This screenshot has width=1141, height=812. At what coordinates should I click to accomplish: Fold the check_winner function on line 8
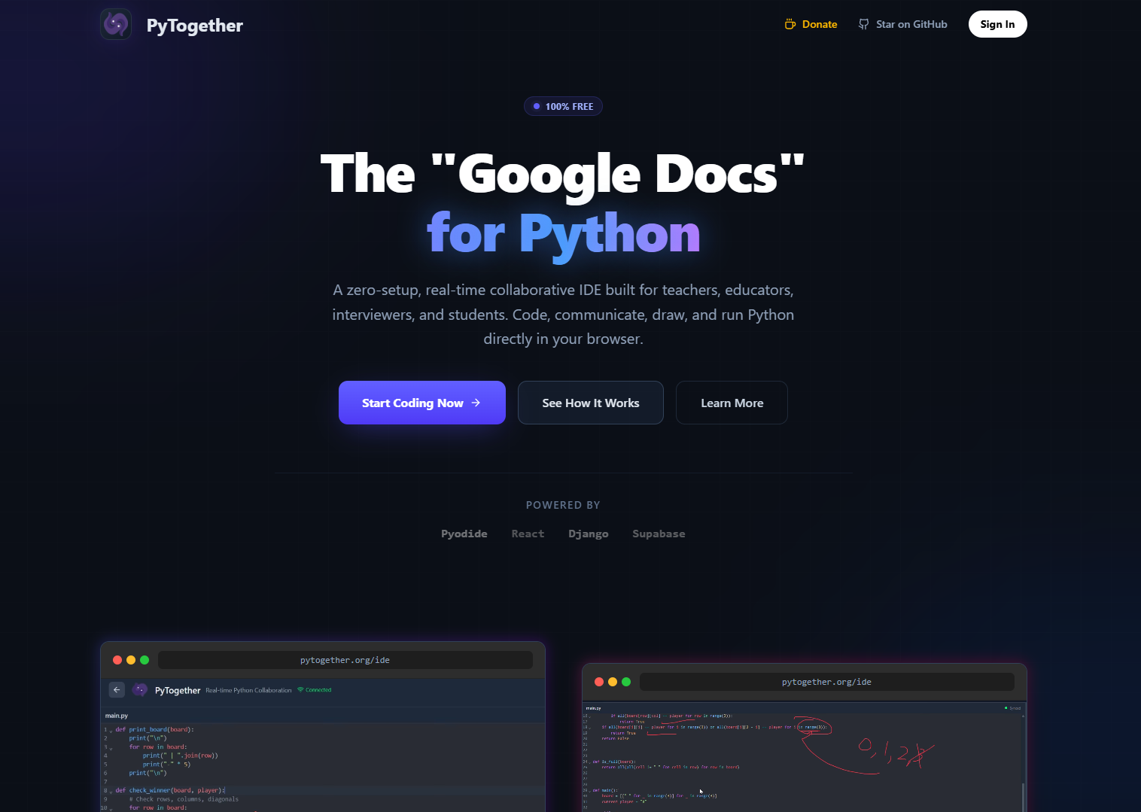(111, 790)
